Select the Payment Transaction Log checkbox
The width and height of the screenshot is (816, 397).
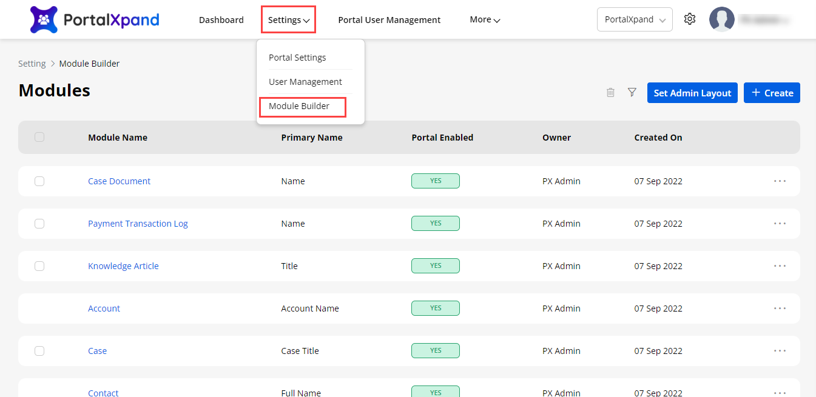[39, 224]
